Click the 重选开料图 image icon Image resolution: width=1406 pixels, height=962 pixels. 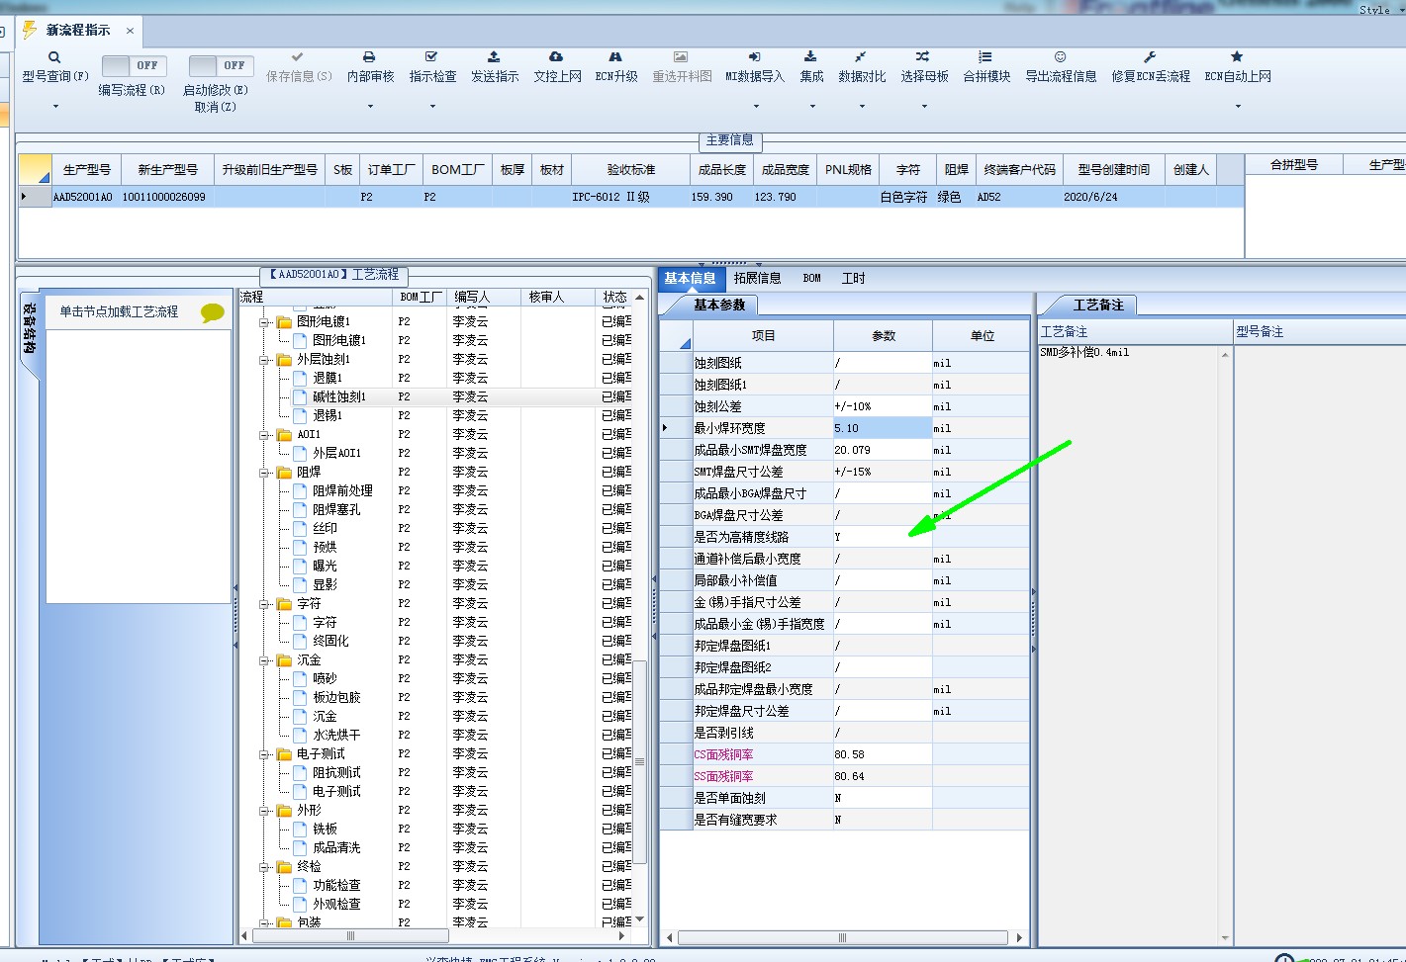[681, 57]
